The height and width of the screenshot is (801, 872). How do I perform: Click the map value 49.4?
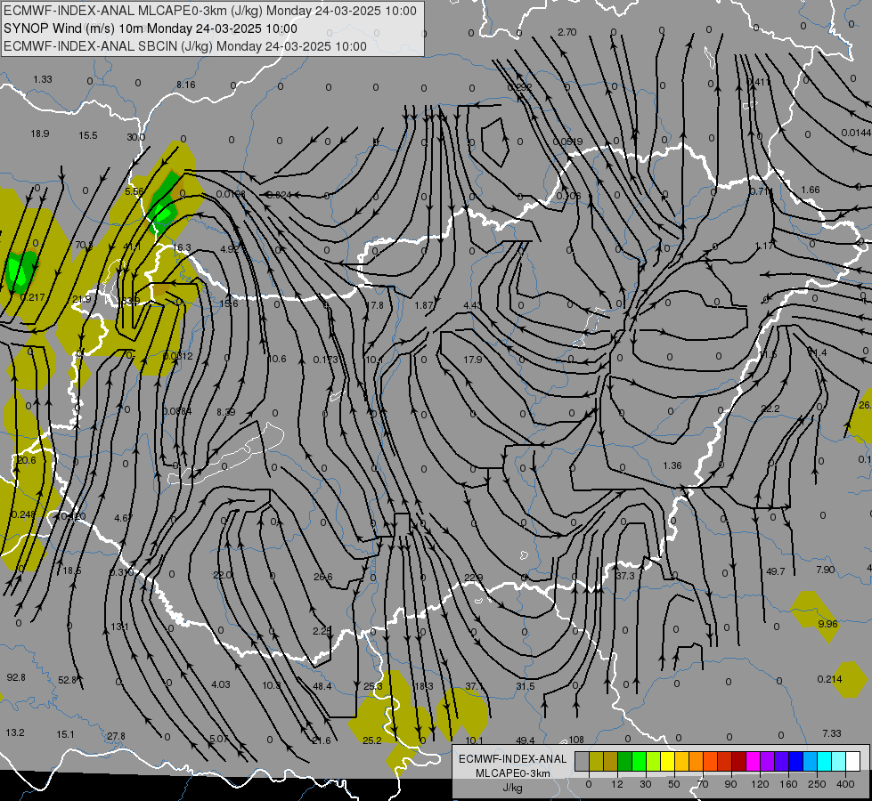click(525, 740)
